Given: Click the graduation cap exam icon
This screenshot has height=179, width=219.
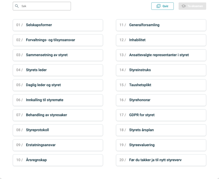Looking at the screenshot, I should [184, 6].
